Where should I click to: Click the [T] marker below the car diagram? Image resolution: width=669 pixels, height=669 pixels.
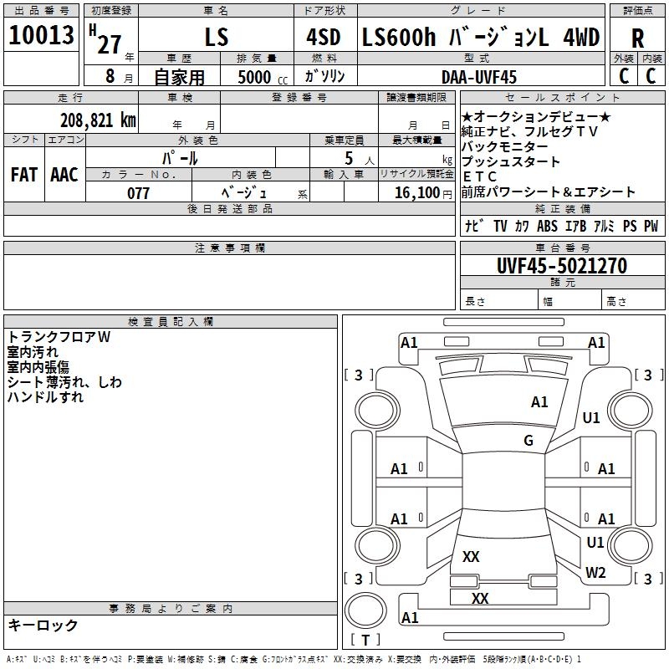(x=365, y=640)
